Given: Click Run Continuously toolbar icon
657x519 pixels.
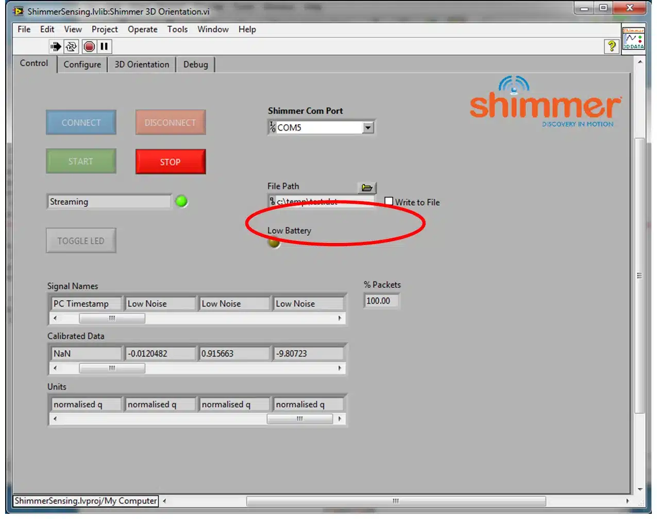Looking at the screenshot, I should (x=71, y=47).
